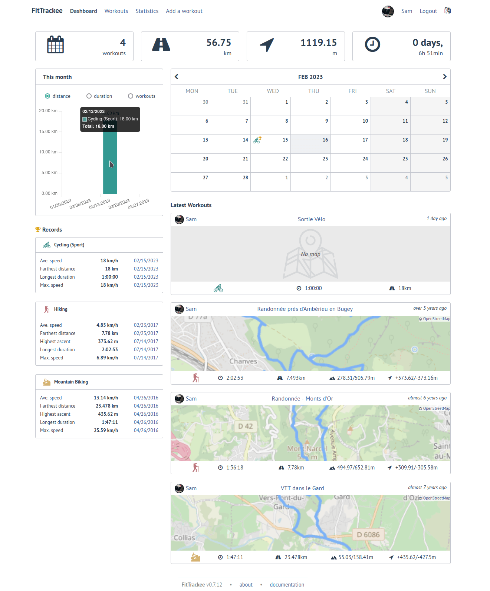This screenshot has width=490, height=591.
Task: Go to previous month in calendar
Action: [x=177, y=77]
